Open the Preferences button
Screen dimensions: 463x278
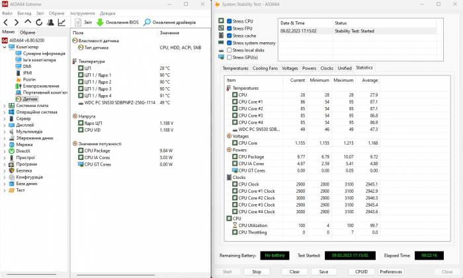pyautogui.click(x=391, y=271)
